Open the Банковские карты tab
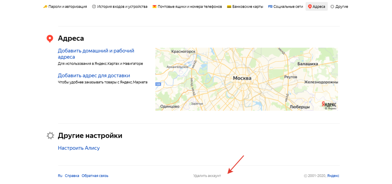The image size is (392, 184). click(248, 7)
